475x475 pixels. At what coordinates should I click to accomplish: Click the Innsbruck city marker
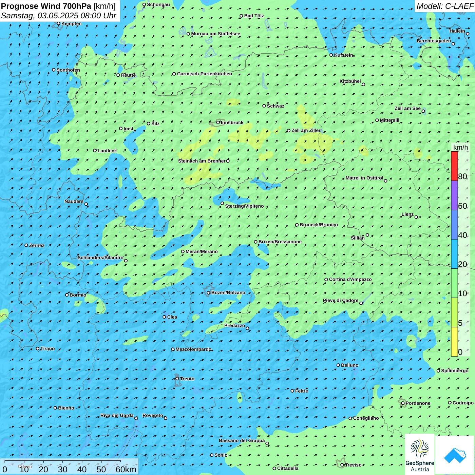tap(218, 122)
